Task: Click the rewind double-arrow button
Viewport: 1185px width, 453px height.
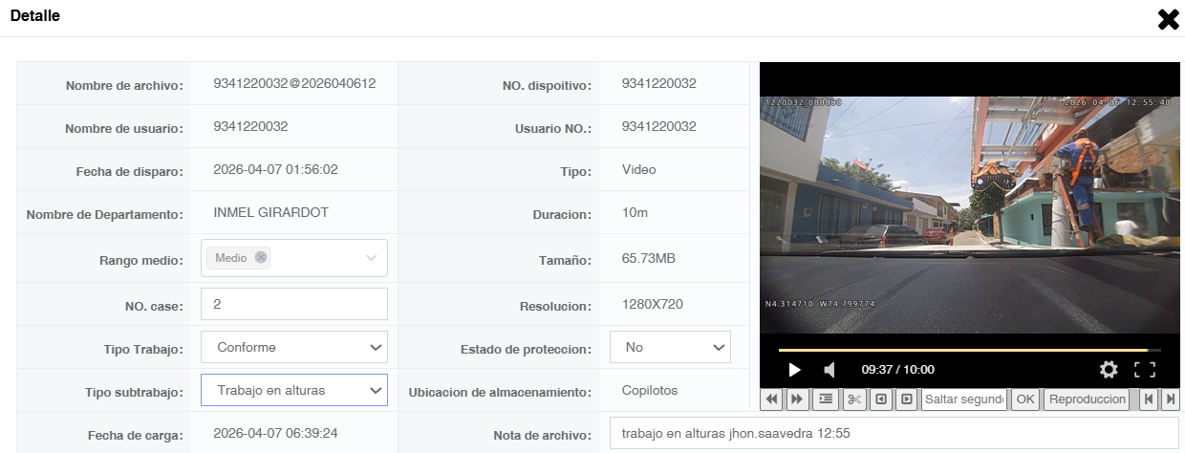Action: [x=771, y=399]
